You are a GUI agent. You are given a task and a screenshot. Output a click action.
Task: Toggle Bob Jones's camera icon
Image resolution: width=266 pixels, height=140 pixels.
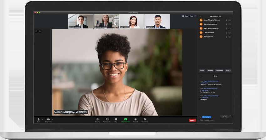pyautogui.click(x=229, y=24)
